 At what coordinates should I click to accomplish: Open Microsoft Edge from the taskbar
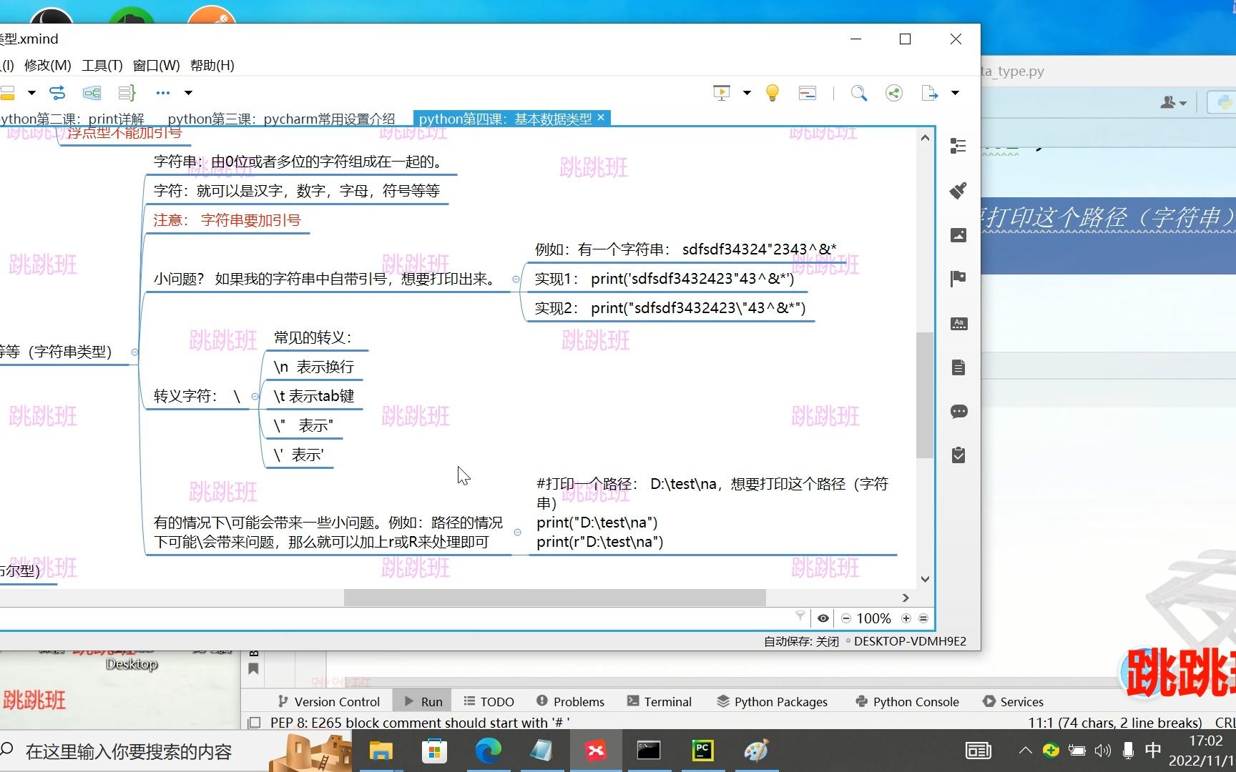(489, 751)
